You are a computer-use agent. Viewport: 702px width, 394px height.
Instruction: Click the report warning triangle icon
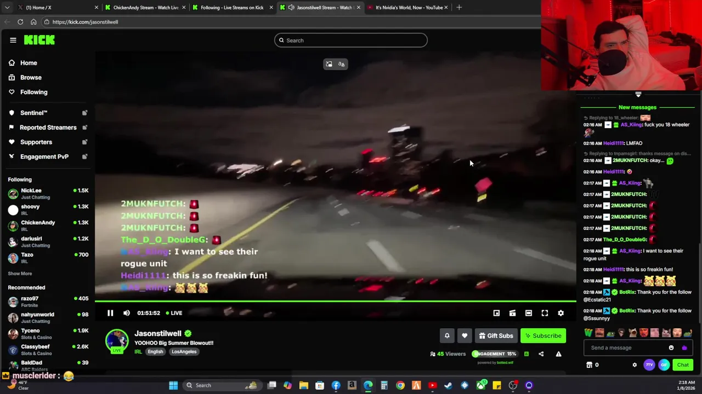coord(558,354)
